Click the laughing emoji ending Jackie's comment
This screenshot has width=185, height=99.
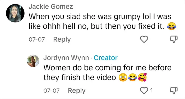[172, 26]
